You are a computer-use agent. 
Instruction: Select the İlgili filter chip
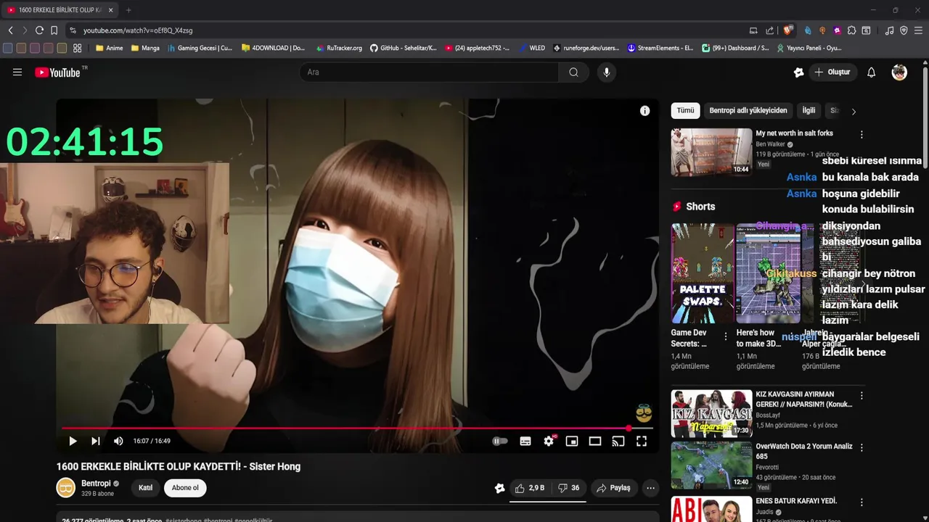click(809, 111)
